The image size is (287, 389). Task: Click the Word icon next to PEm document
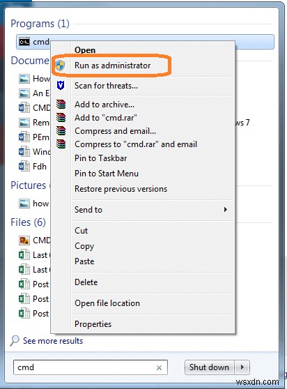point(24,137)
